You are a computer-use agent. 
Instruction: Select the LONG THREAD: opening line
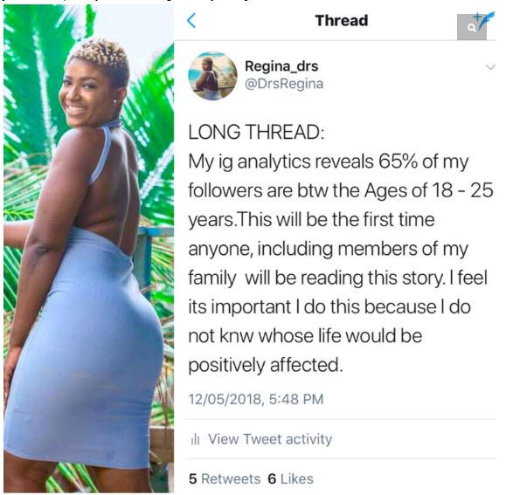[256, 132]
